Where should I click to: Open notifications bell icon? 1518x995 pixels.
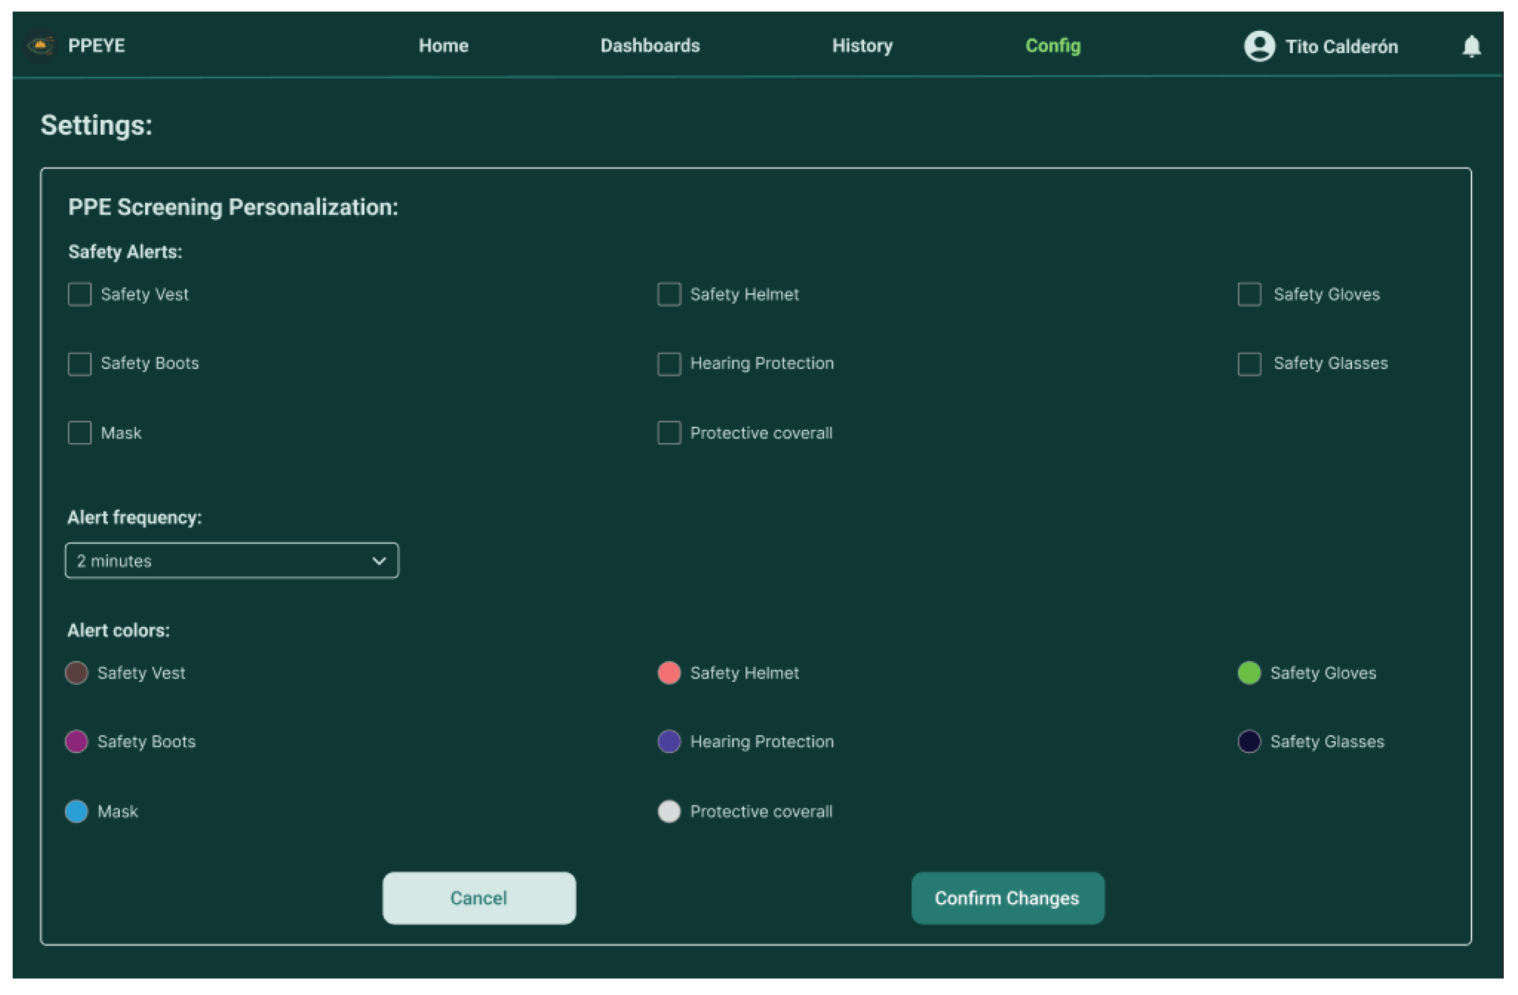pos(1471,46)
